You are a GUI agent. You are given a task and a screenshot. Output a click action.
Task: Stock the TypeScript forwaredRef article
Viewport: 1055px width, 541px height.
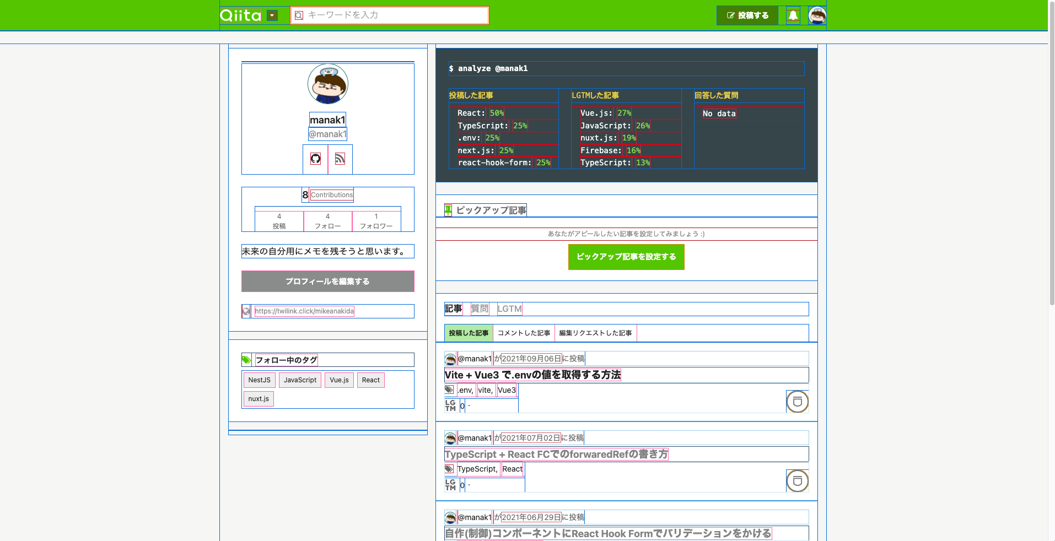pyautogui.click(x=796, y=480)
